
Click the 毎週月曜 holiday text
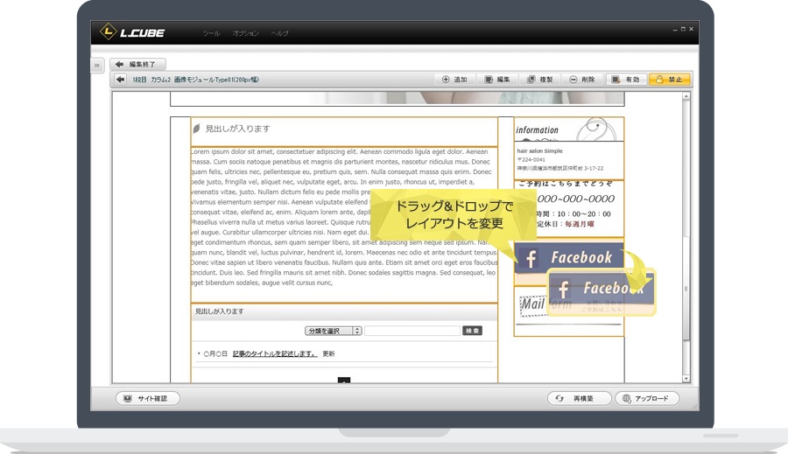click(580, 224)
